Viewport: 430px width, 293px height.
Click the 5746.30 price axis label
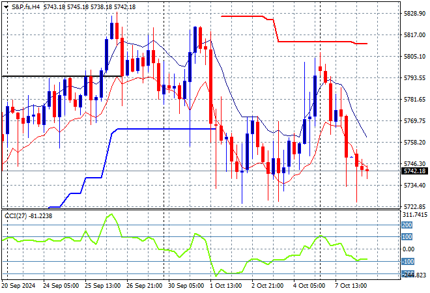414,163
